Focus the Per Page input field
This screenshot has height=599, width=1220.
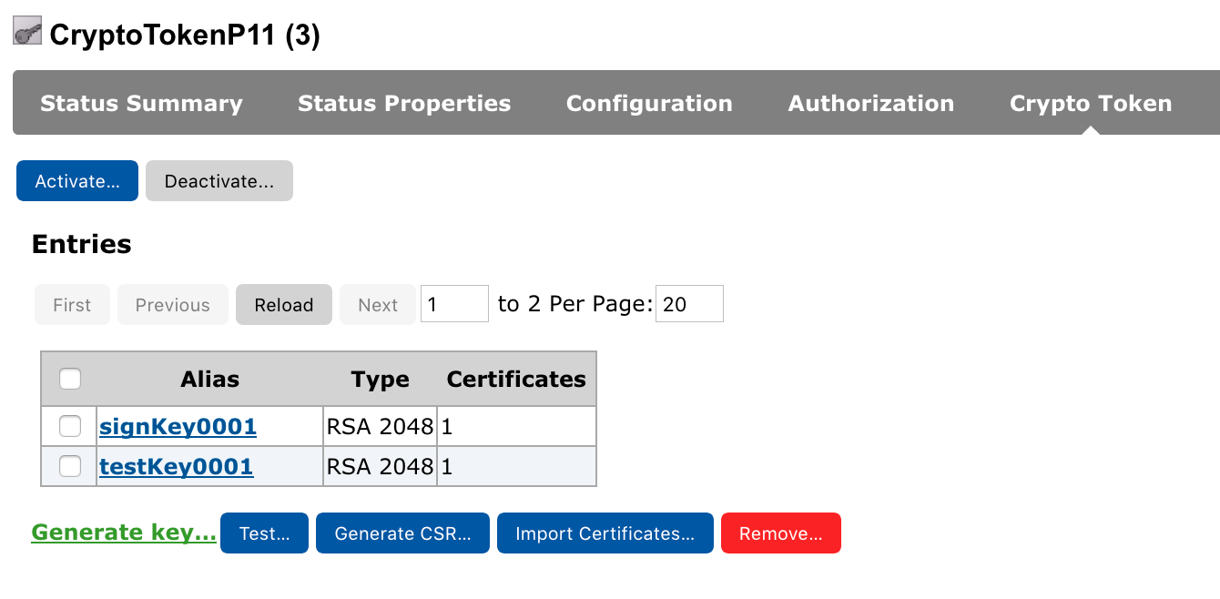(689, 304)
